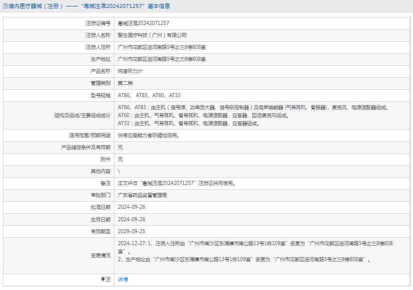The image size is (413, 290).
Task: Click the document icon before 境内医疗器械 title
Action: click(x=5, y=6)
